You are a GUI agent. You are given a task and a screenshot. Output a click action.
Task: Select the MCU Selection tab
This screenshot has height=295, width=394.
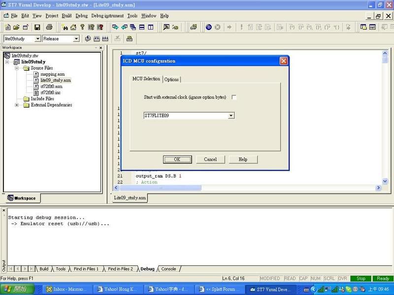[x=146, y=79]
